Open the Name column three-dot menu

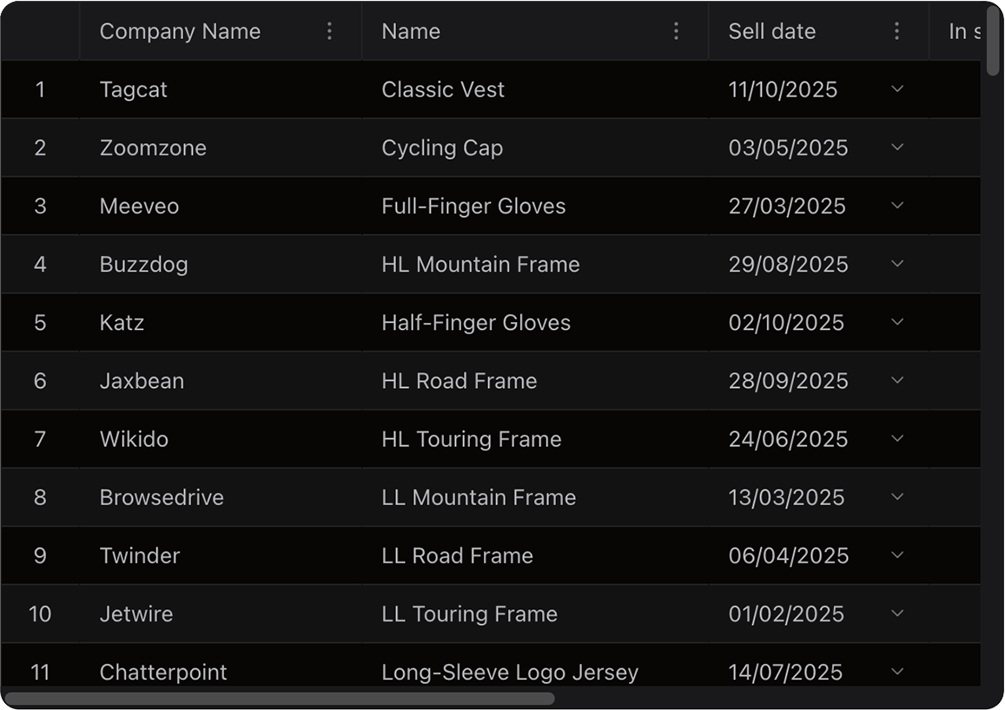676,31
